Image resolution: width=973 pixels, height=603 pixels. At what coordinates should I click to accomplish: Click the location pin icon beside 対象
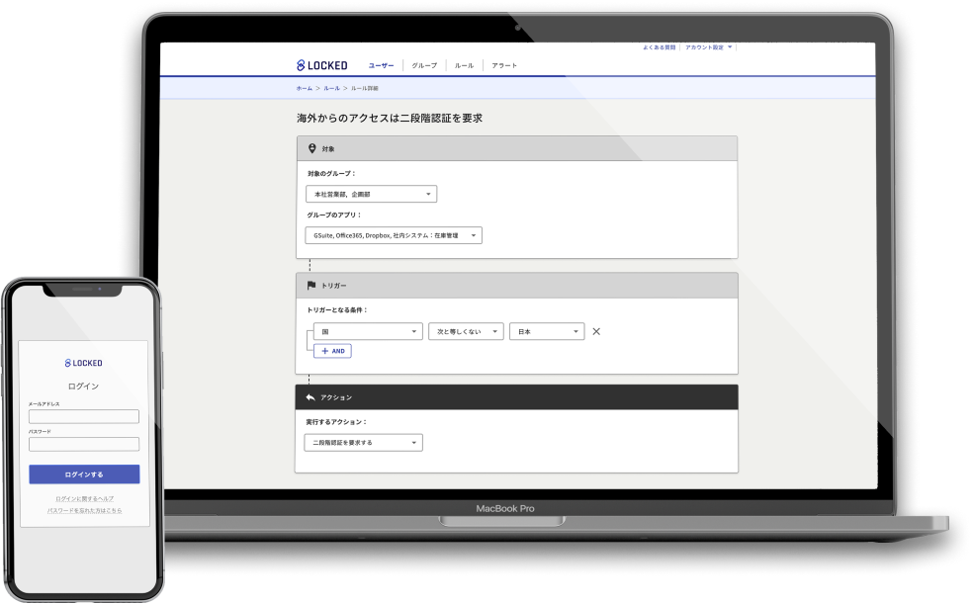tap(312, 148)
